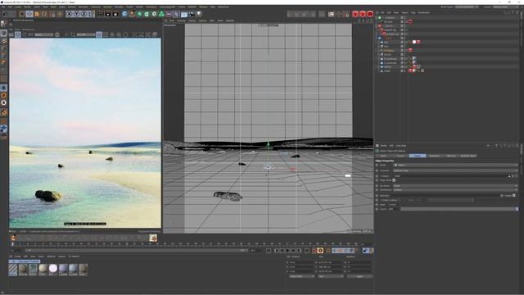Click the snapshot icon below the render preview

click(x=153, y=238)
